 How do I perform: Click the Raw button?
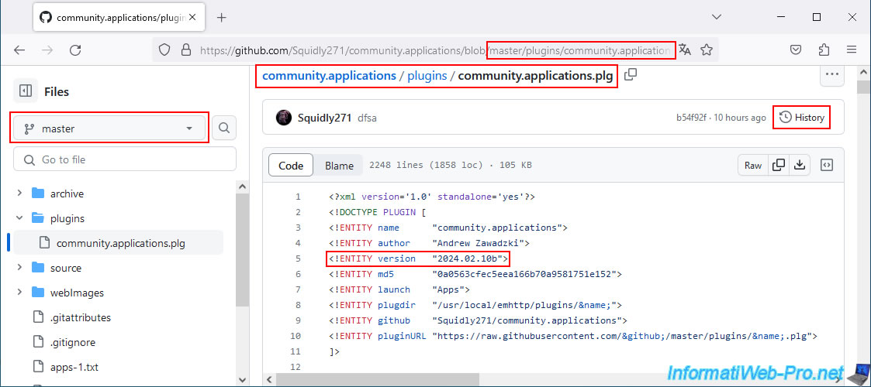point(752,165)
